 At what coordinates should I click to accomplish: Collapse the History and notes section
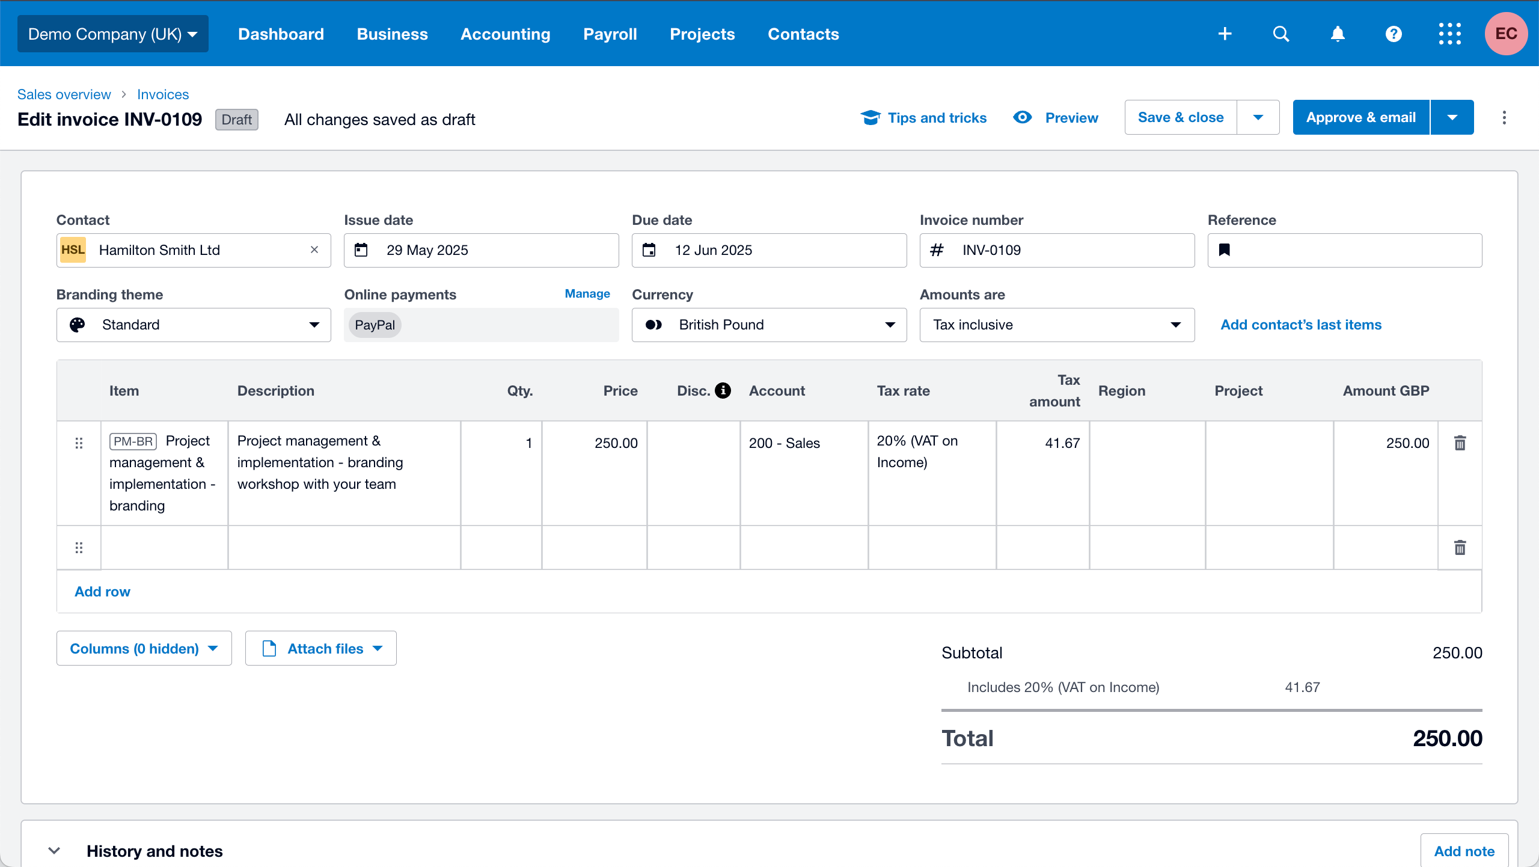[54, 851]
